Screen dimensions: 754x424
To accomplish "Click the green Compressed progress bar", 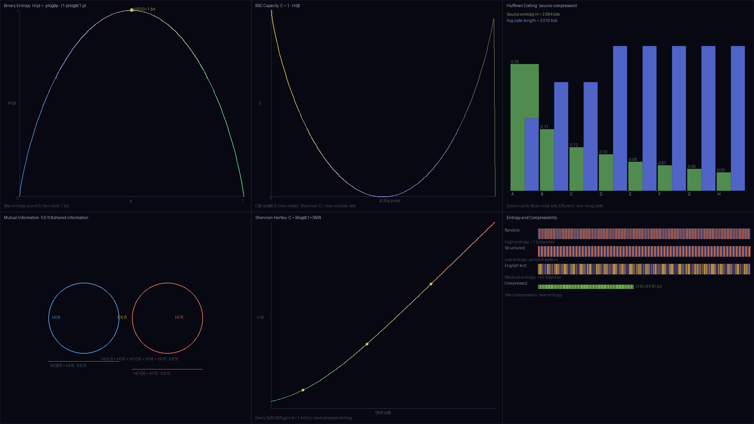I will click(585, 287).
